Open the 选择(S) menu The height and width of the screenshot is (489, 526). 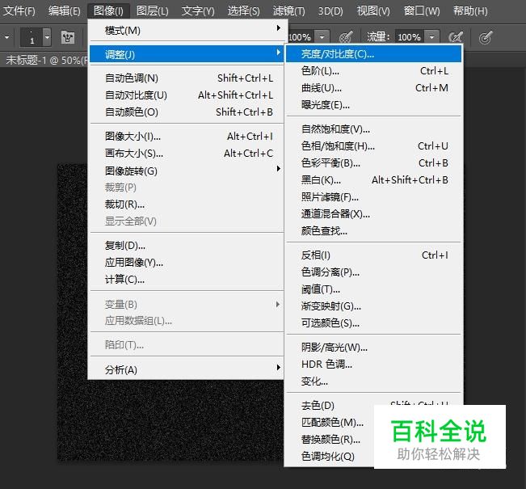pyautogui.click(x=243, y=11)
